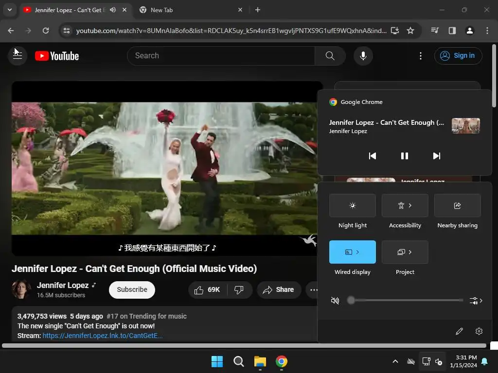This screenshot has height=373, width=498.
Task: Close the New Tab tab
Action: 240,10
